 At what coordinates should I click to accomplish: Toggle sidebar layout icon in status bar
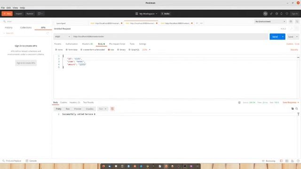tap(281, 161)
